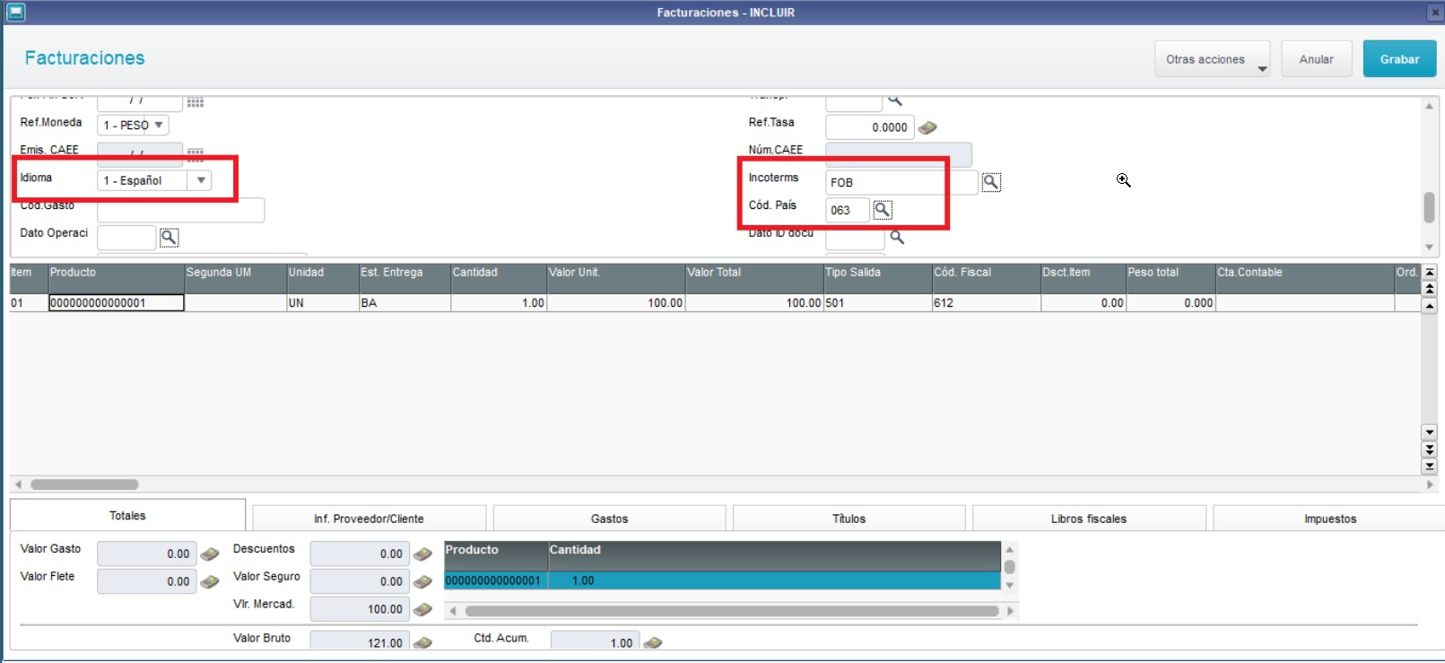Click the Valor Gasto field
Image resolution: width=1445 pixels, height=663 pixels.
[146, 554]
